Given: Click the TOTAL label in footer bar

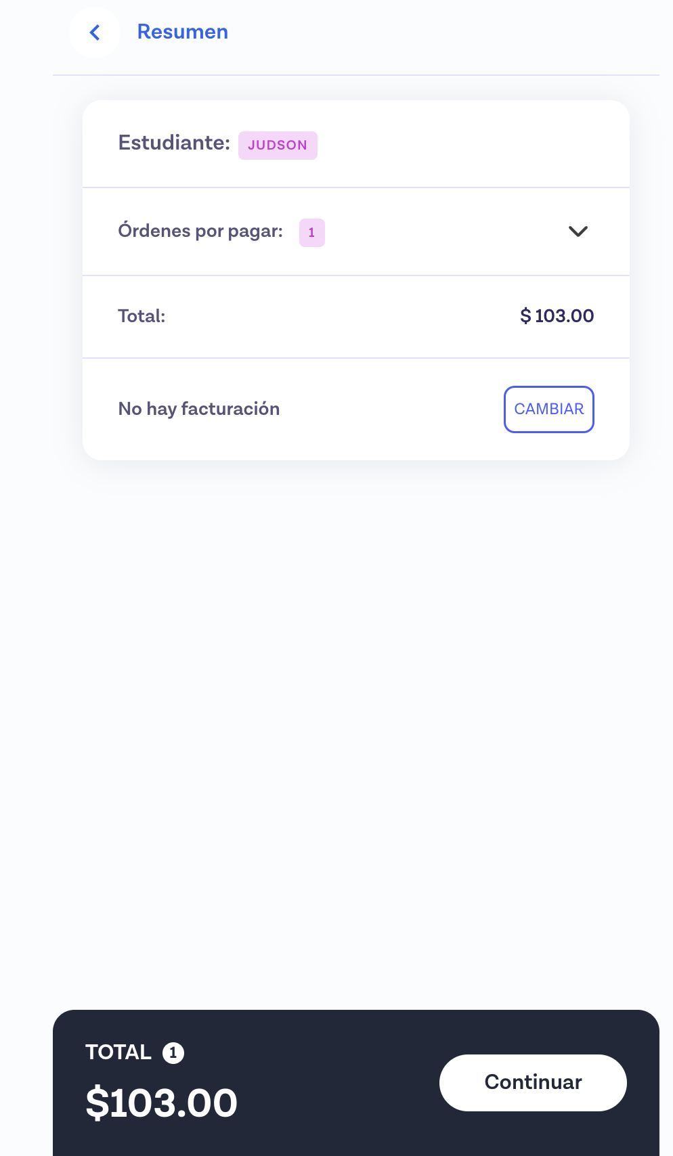Looking at the screenshot, I should (x=118, y=1052).
